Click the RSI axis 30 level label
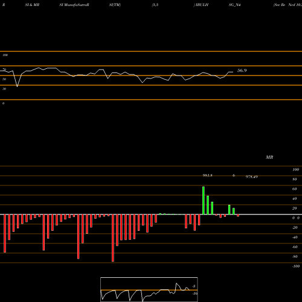The height and width of the screenshot is (302, 302). (4, 89)
